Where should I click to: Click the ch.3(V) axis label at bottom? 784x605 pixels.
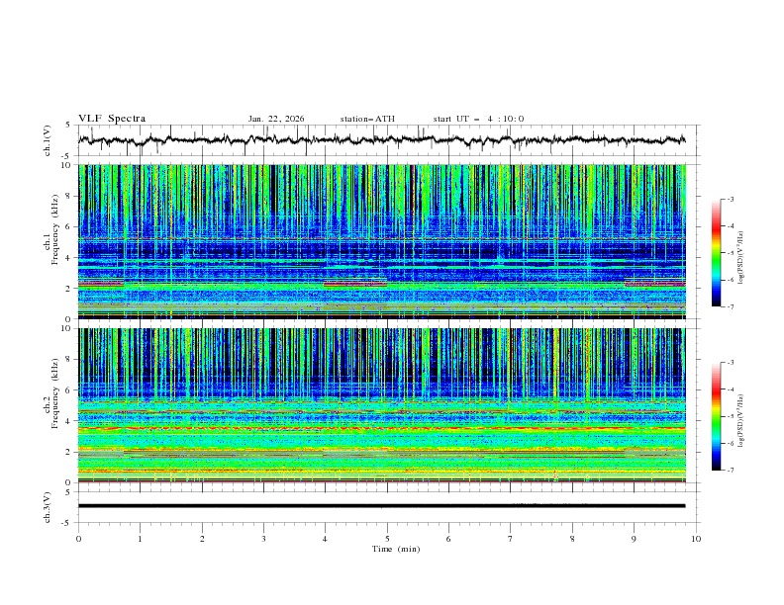pyautogui.click(x=48, y=506)
